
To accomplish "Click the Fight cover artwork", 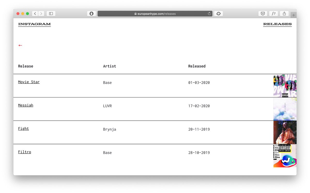I will 285,132.
